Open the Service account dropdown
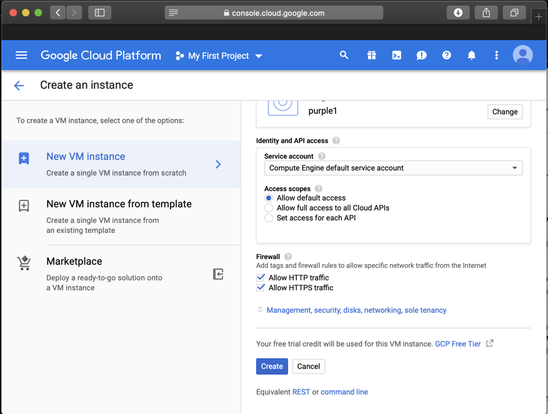This screenshot has width=548, height=414. pos(393,168)
